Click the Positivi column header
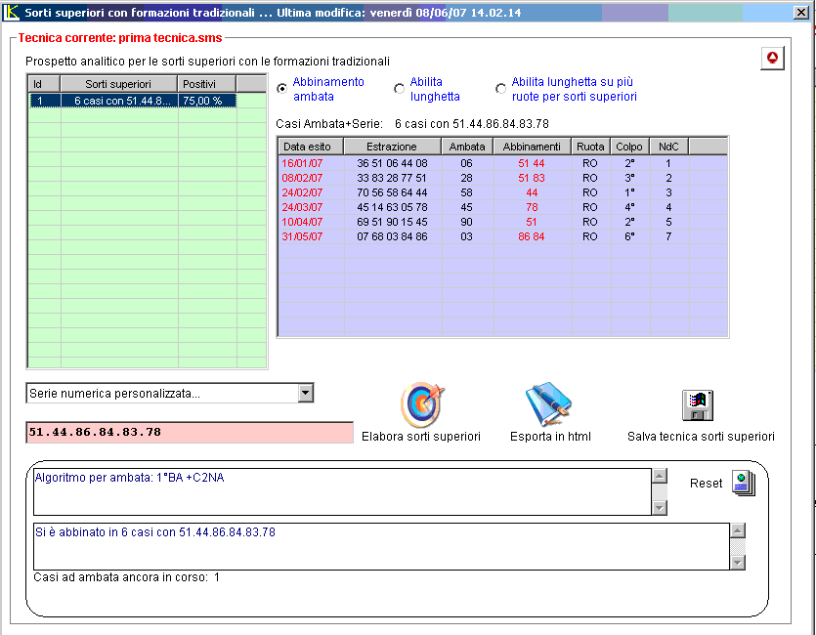Image resolution: width=816 pixels, height=635 pixels. (x=206, y=84)
